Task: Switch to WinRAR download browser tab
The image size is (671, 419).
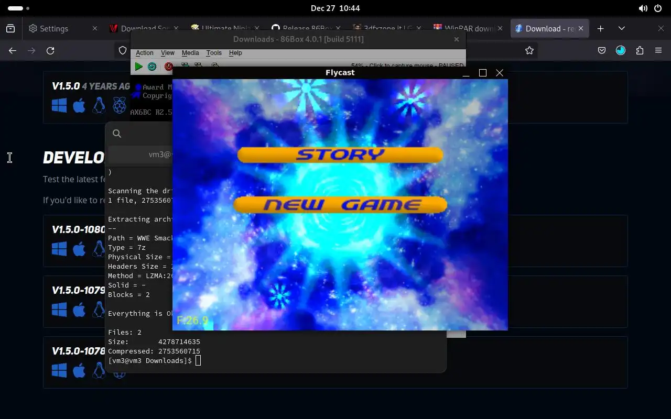Action: point(467,28)
